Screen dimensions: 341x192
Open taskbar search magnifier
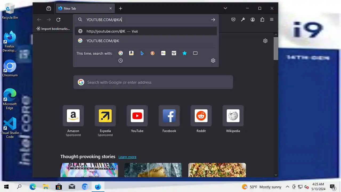click(19, 187)
